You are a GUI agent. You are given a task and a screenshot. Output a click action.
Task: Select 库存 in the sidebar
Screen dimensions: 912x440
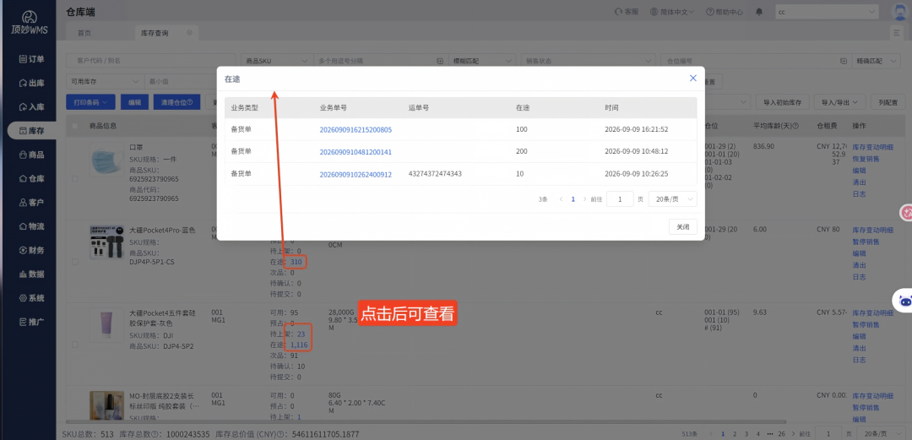tap(31, 130)
